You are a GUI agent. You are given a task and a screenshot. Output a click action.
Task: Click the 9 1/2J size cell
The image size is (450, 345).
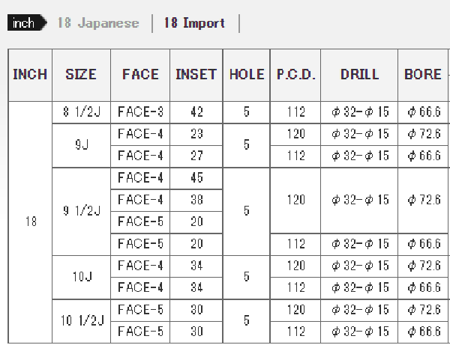(x=81, y=211)
